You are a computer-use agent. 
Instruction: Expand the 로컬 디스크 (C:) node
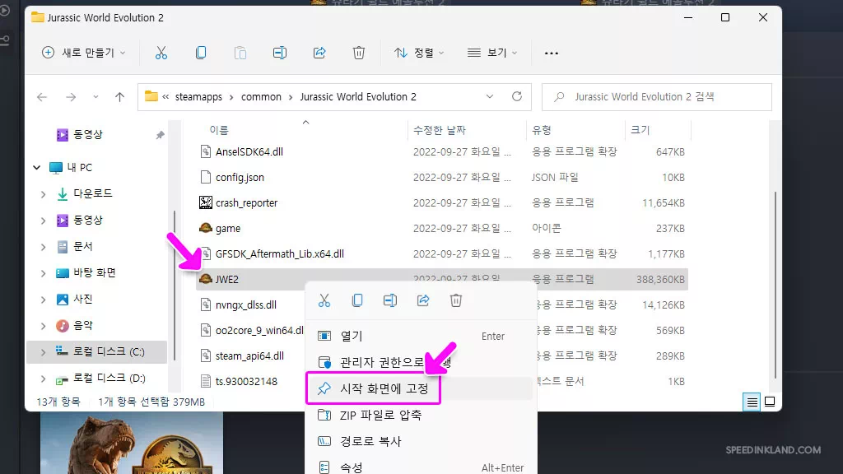[x=43, y=352]
